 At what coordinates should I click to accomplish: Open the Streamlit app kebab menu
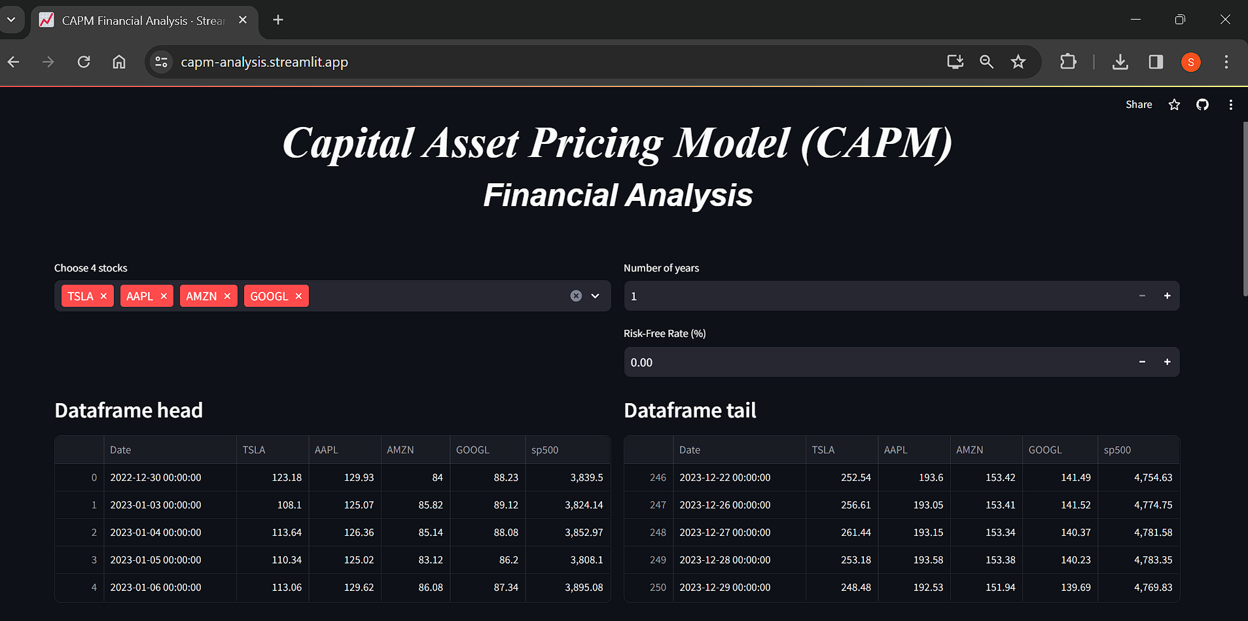pyautogui.click(x=1230, y=105)
